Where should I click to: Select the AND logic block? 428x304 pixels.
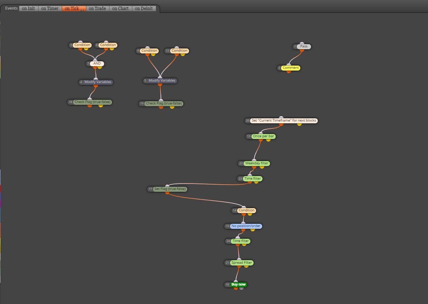97,63
